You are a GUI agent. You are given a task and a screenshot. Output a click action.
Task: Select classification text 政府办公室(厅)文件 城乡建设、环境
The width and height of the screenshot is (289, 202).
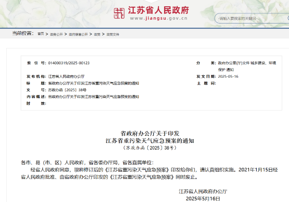tap(247, 63)
